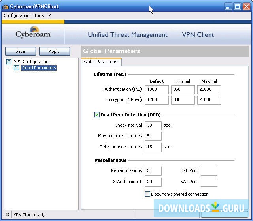This screenshot has height=221, width=253.
Task: Click the Apply button
Action: [x=55, y=51]
